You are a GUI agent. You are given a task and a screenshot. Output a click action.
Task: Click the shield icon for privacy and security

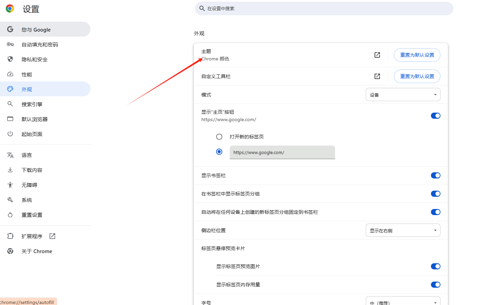click(x=10, y=59)
